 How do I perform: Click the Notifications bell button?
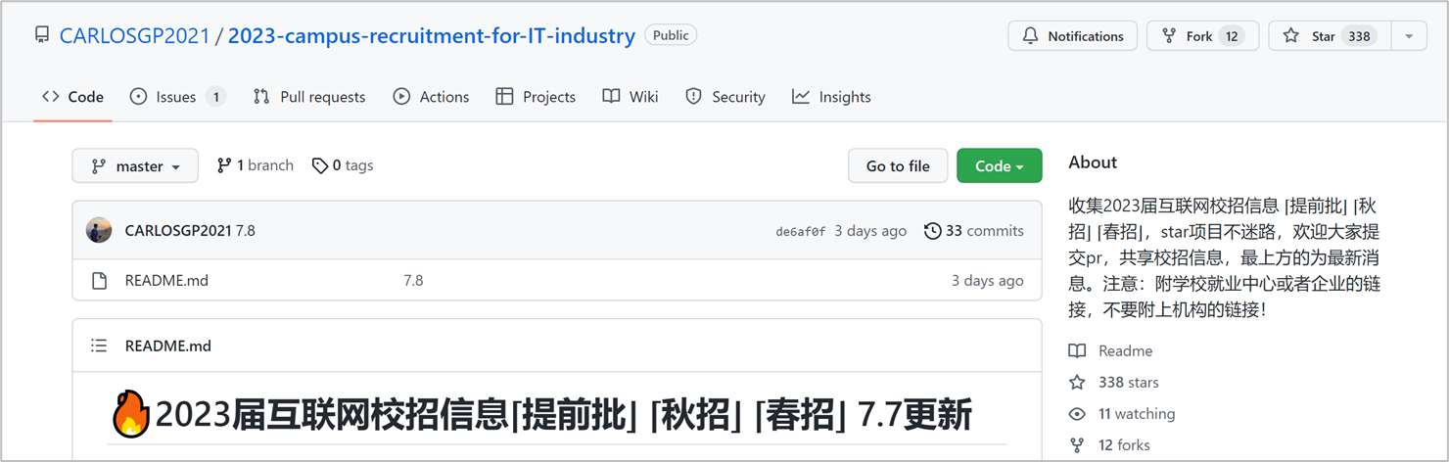pos(1072,36)
